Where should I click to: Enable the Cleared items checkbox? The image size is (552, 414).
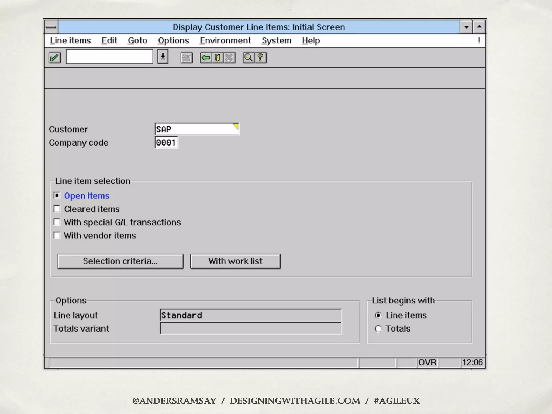click(x=57, y=209)
